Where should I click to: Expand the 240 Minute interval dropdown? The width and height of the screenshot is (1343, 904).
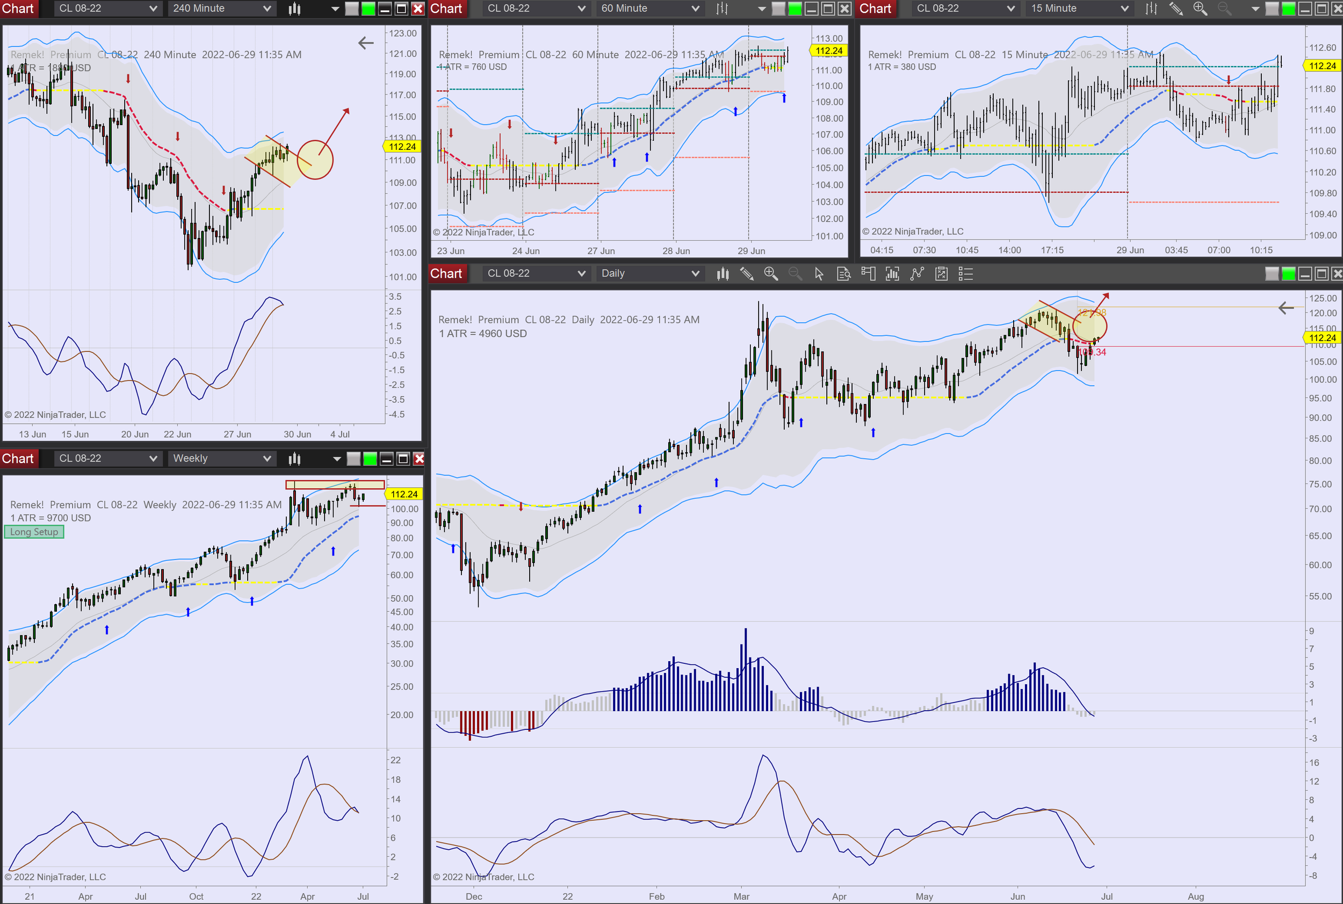coord(222,9)
